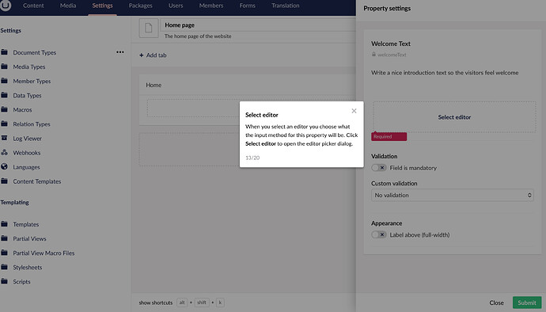Click the Member Types folder icon
The height and width of the screenshot is (312, 546).
[4, 81]
